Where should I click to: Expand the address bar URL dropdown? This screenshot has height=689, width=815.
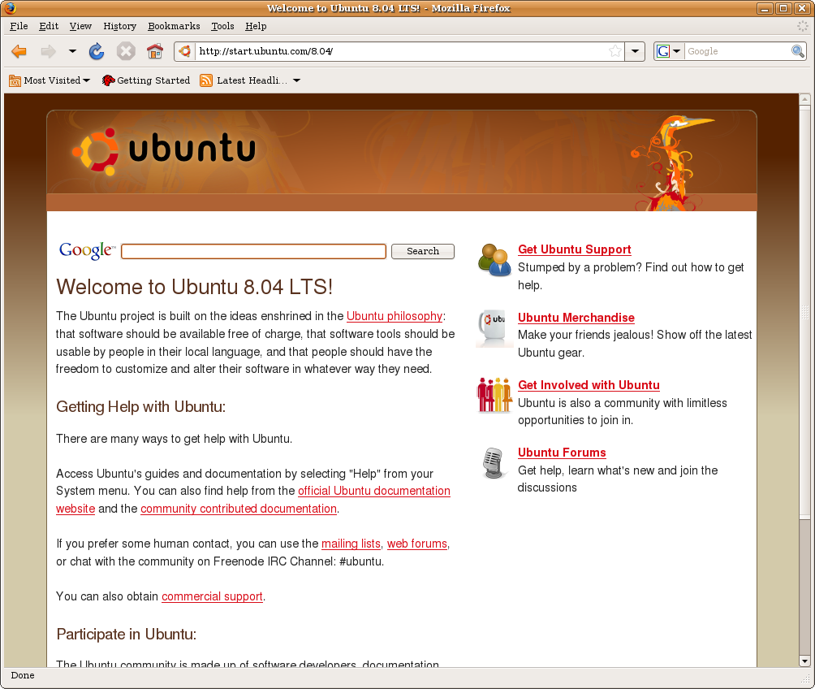[635, 51]
